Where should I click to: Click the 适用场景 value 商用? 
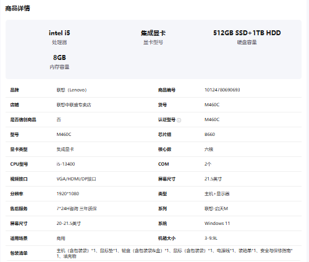(x=61, y=239)
